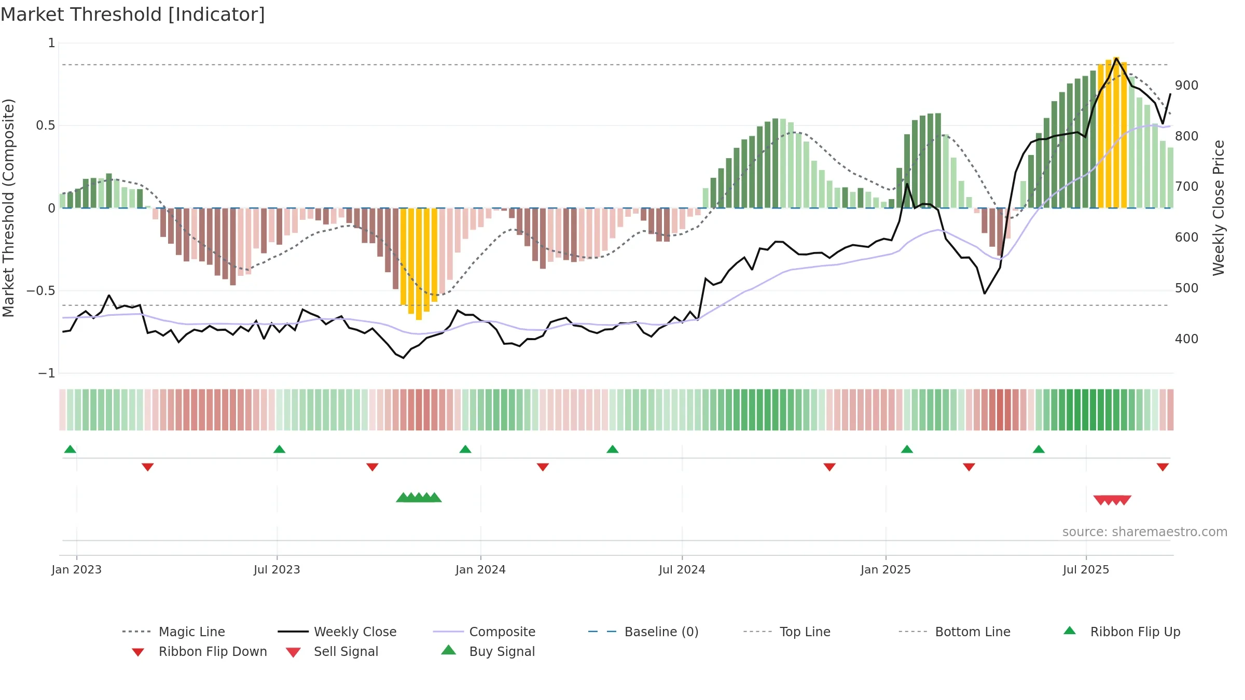Click the '900' right axis price label
The height and width of the screenshot is (700, 1245).
tap(1187, 86)
